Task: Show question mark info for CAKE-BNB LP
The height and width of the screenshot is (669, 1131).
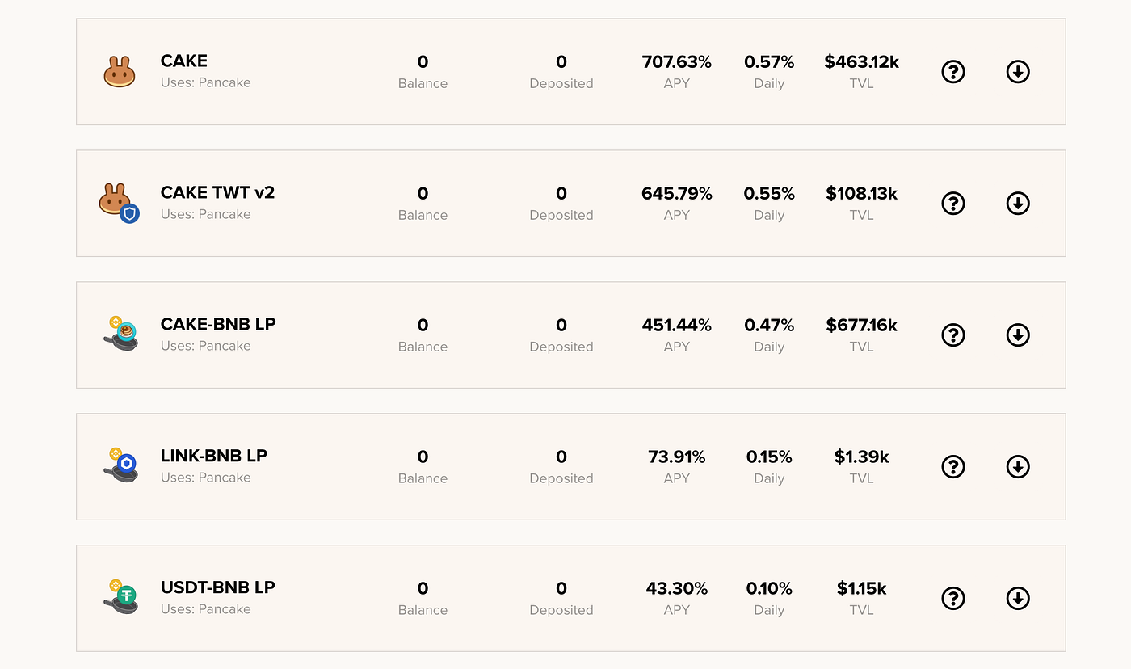Action: [x=953, y=334]
